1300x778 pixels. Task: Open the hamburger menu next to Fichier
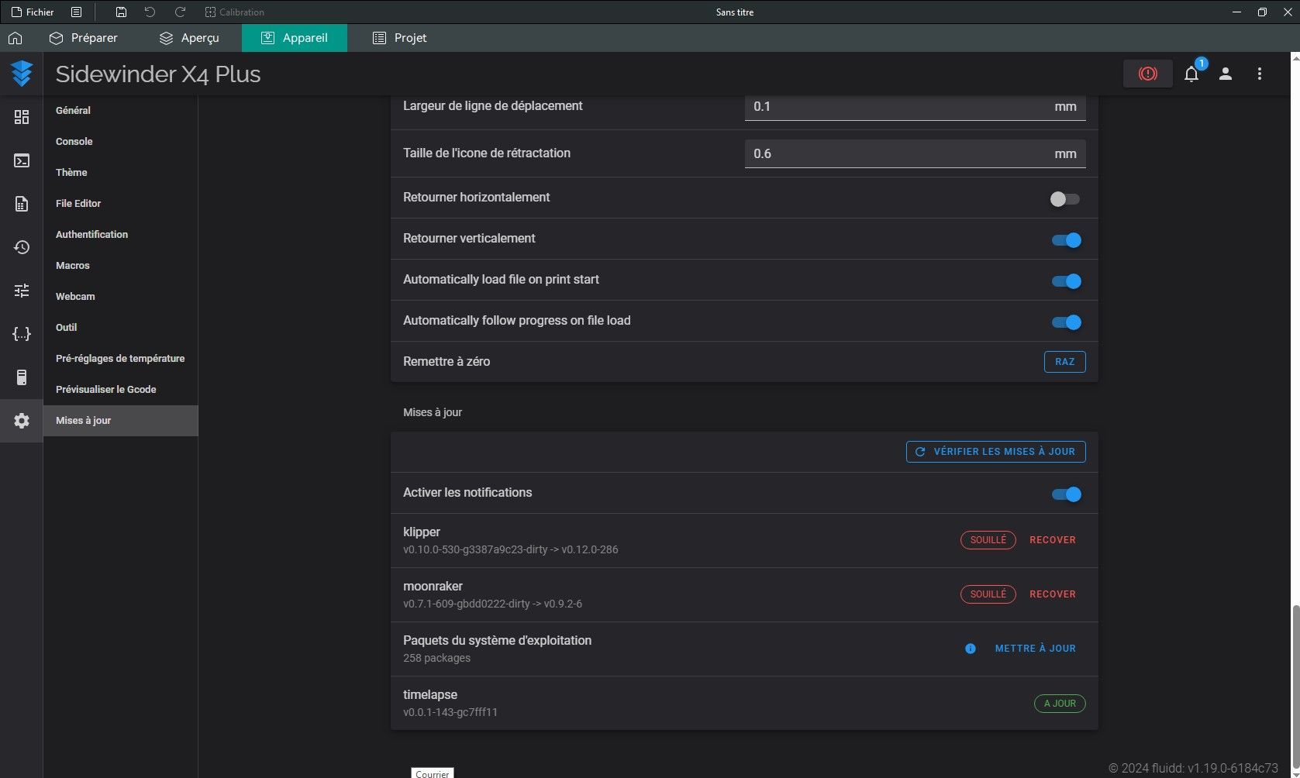click(x=76, y=12)
